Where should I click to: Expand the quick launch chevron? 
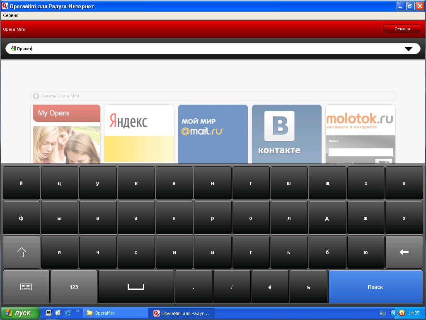(x=78, y=311)
